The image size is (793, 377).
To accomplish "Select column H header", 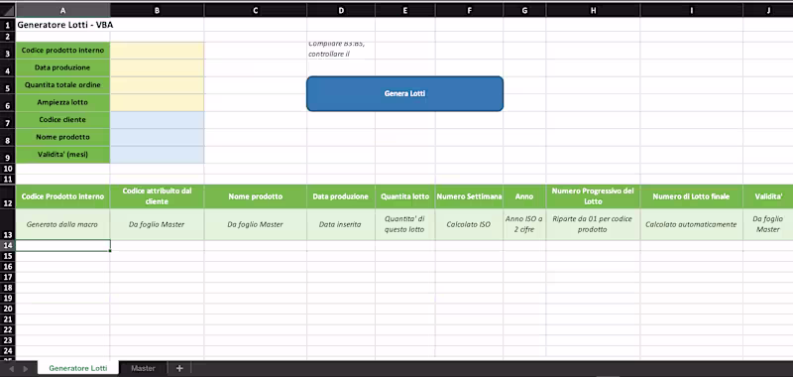I will pos(593,10).
